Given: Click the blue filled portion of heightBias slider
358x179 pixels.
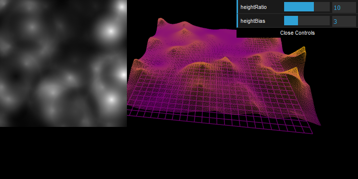Looking at the screenshot, I should pos(291,20).
